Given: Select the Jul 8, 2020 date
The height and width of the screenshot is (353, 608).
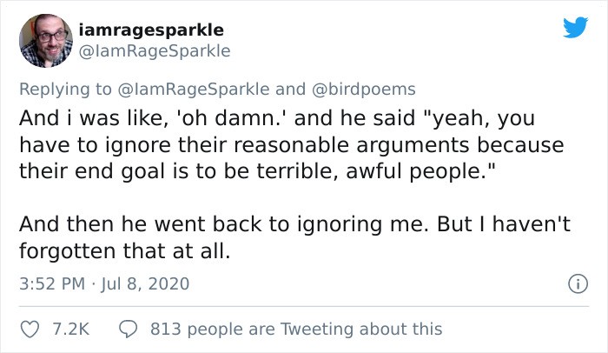Looking at the screenshot, I should [141, 284].
